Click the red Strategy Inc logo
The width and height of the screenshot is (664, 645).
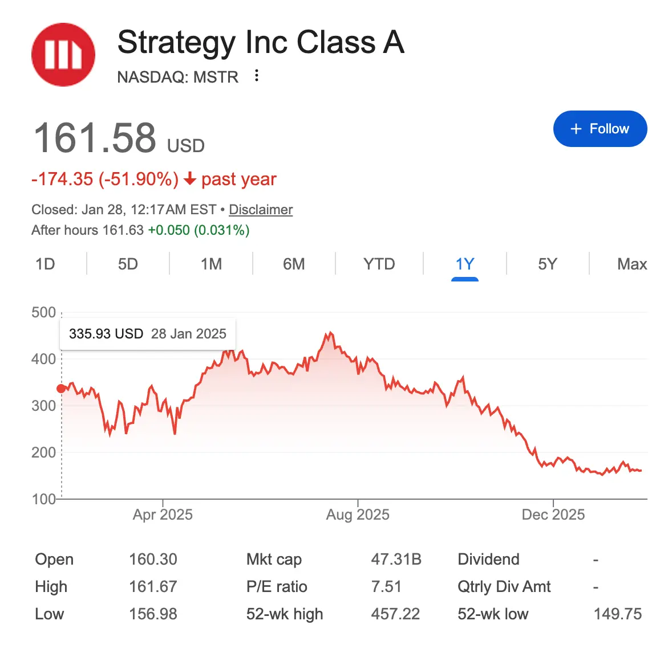point(63,55)
